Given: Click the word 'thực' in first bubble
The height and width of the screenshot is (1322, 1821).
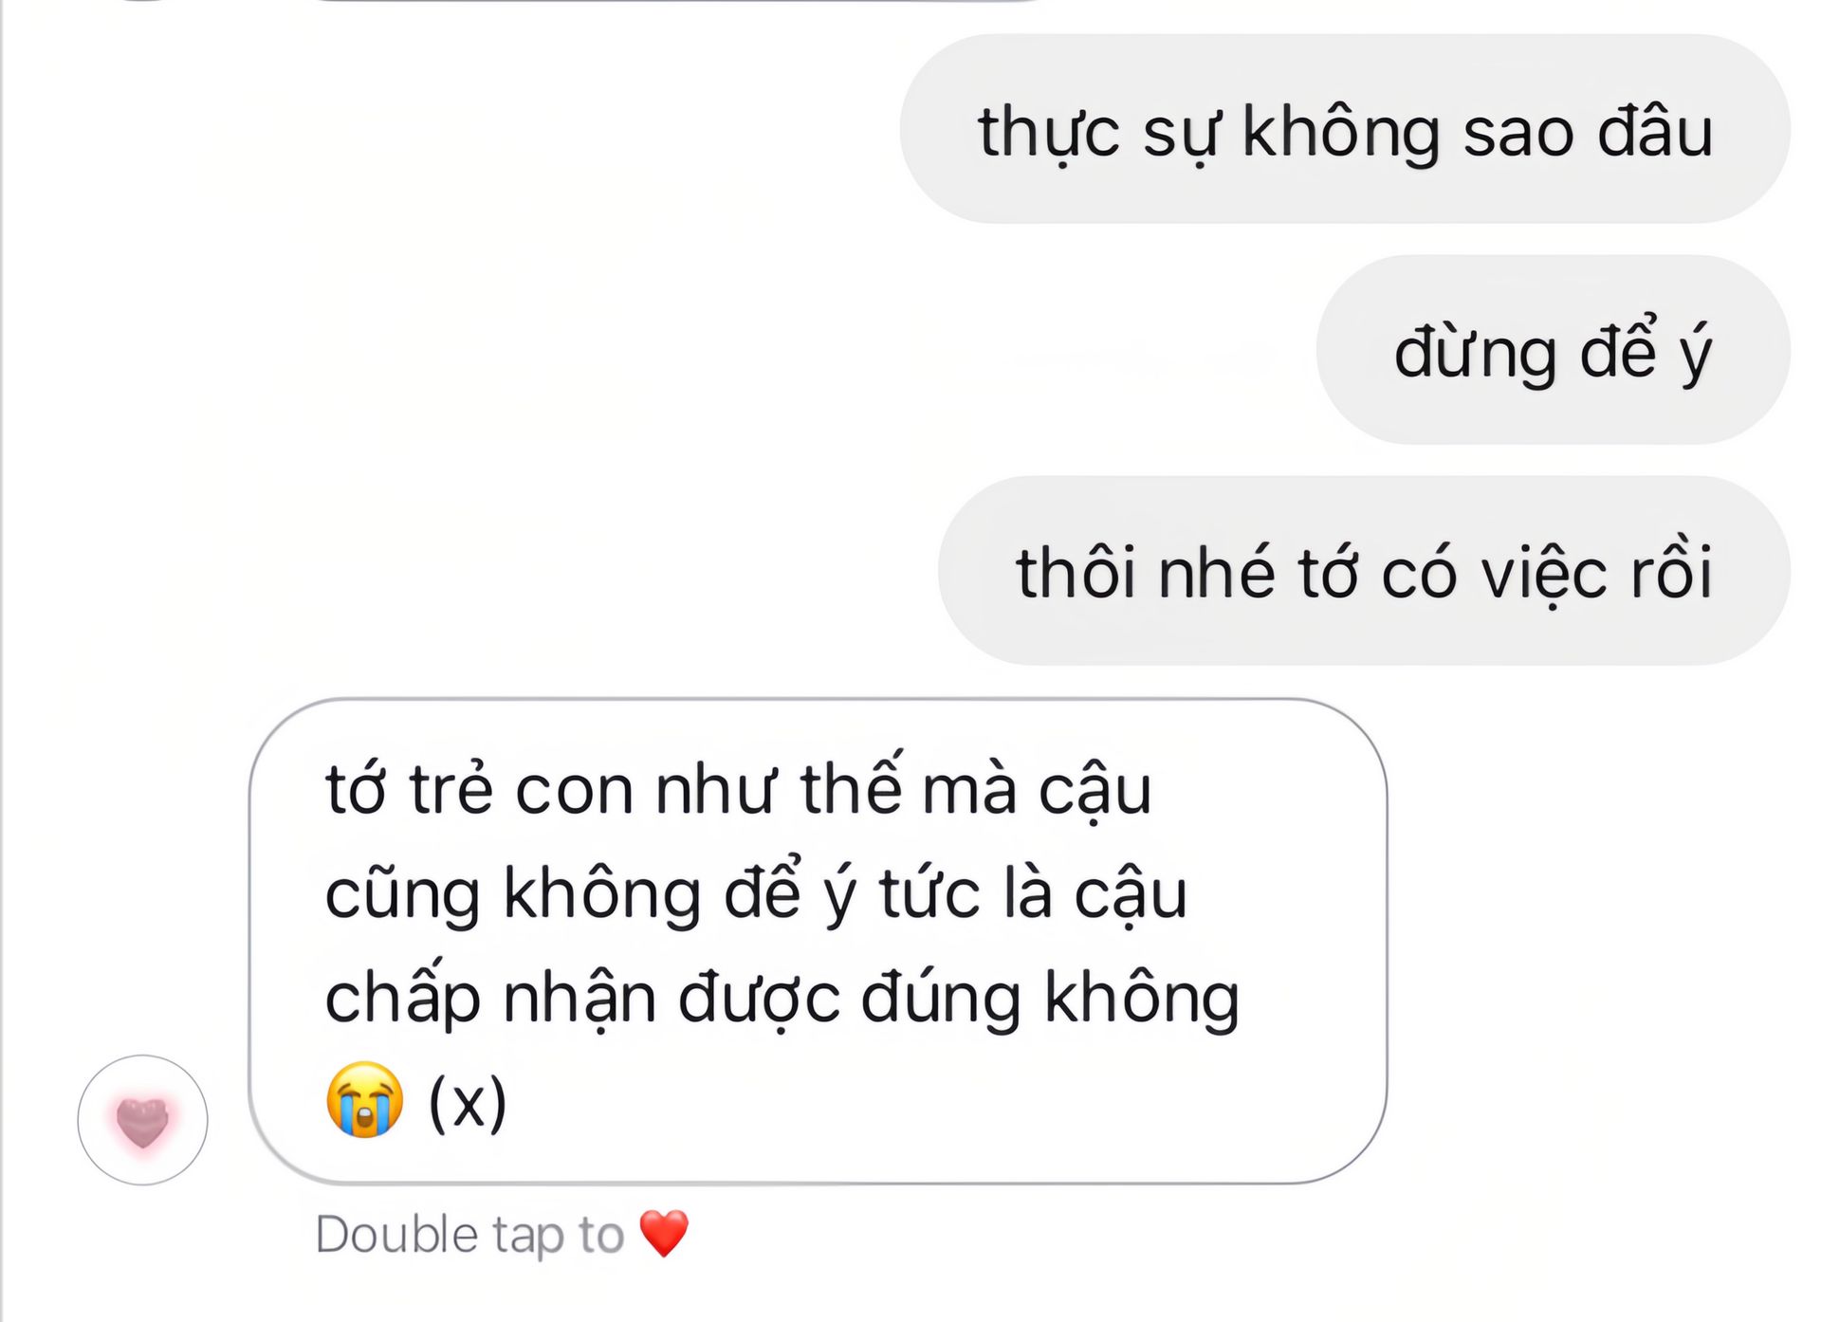Looking at the screenshot, I should (1049, 133).
